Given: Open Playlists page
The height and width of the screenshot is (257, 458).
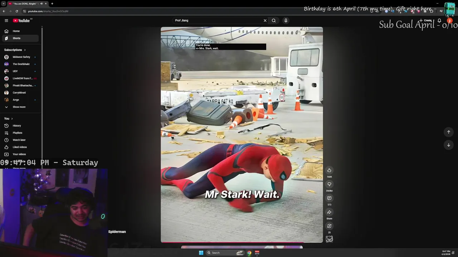Looking at the screenshot, I should click(20, 133).
